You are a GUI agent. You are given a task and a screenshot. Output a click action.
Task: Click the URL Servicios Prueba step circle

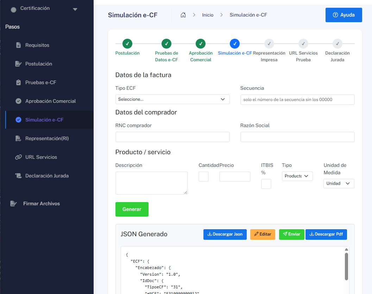coord(303,44)
